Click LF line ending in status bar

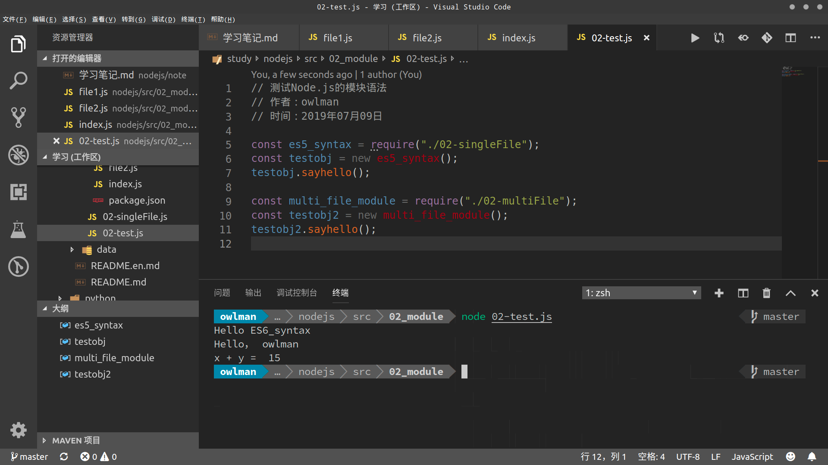pyautogui.click(x=716, y=457)
